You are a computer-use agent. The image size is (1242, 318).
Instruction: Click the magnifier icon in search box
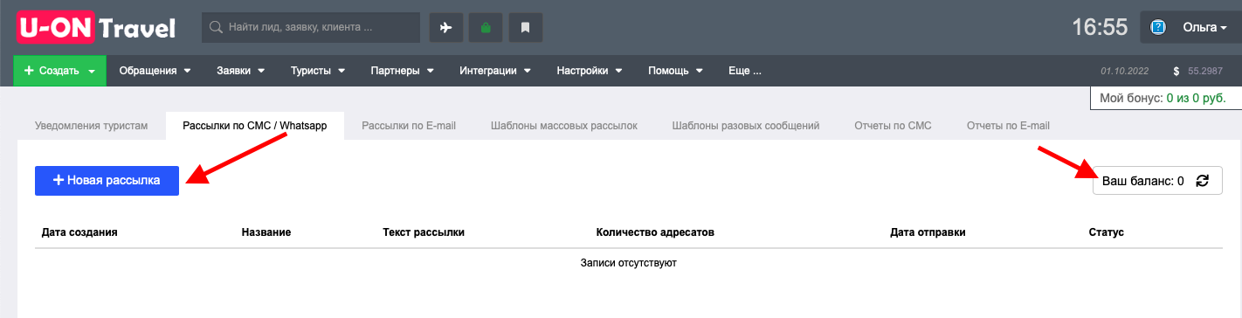click(x=215, y=27)
